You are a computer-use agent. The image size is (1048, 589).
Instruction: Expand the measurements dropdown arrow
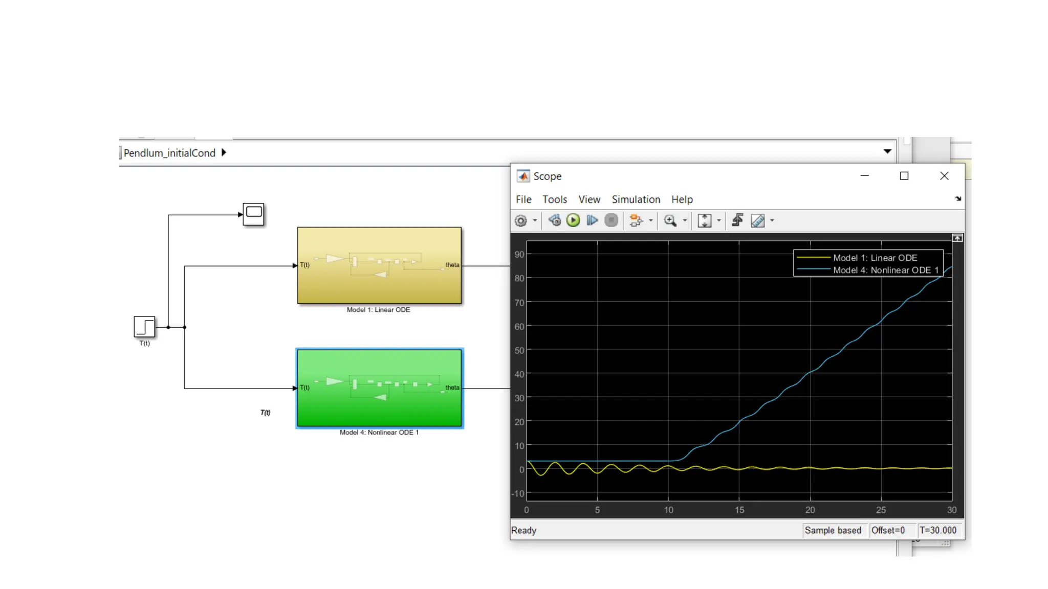click(772, 220)
